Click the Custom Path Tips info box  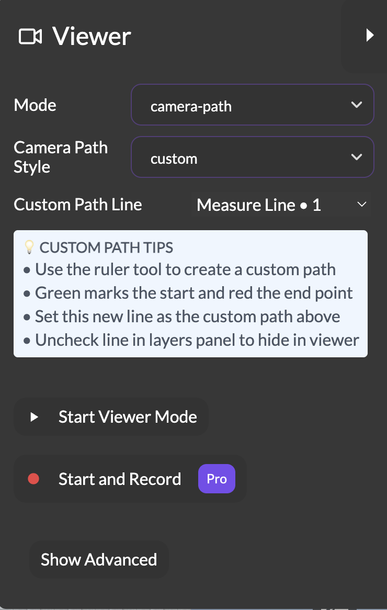[x=190, y=293]
